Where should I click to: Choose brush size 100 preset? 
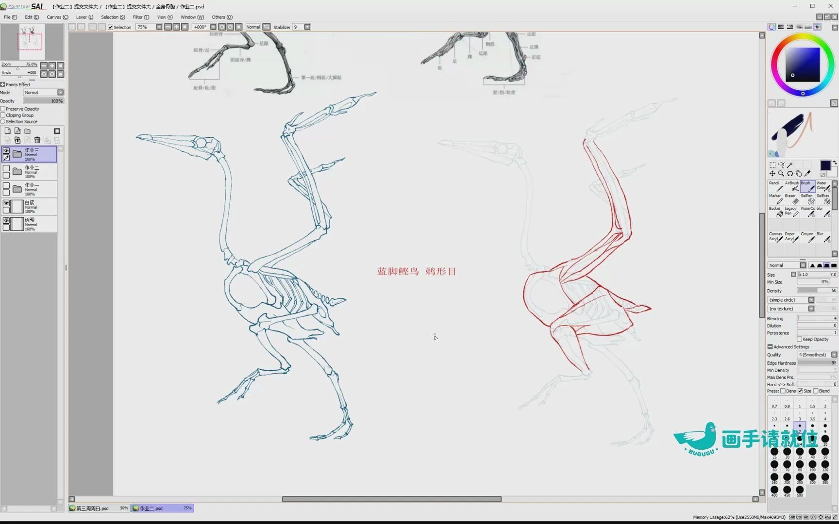tap(812, 466)
